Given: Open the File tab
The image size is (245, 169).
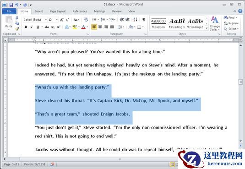Looking at the screenshot, I should (9, 11).
